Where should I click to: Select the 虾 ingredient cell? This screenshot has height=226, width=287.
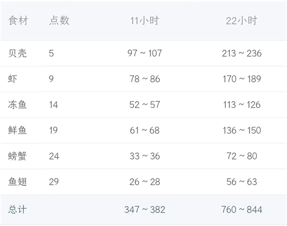pos(13,79)
